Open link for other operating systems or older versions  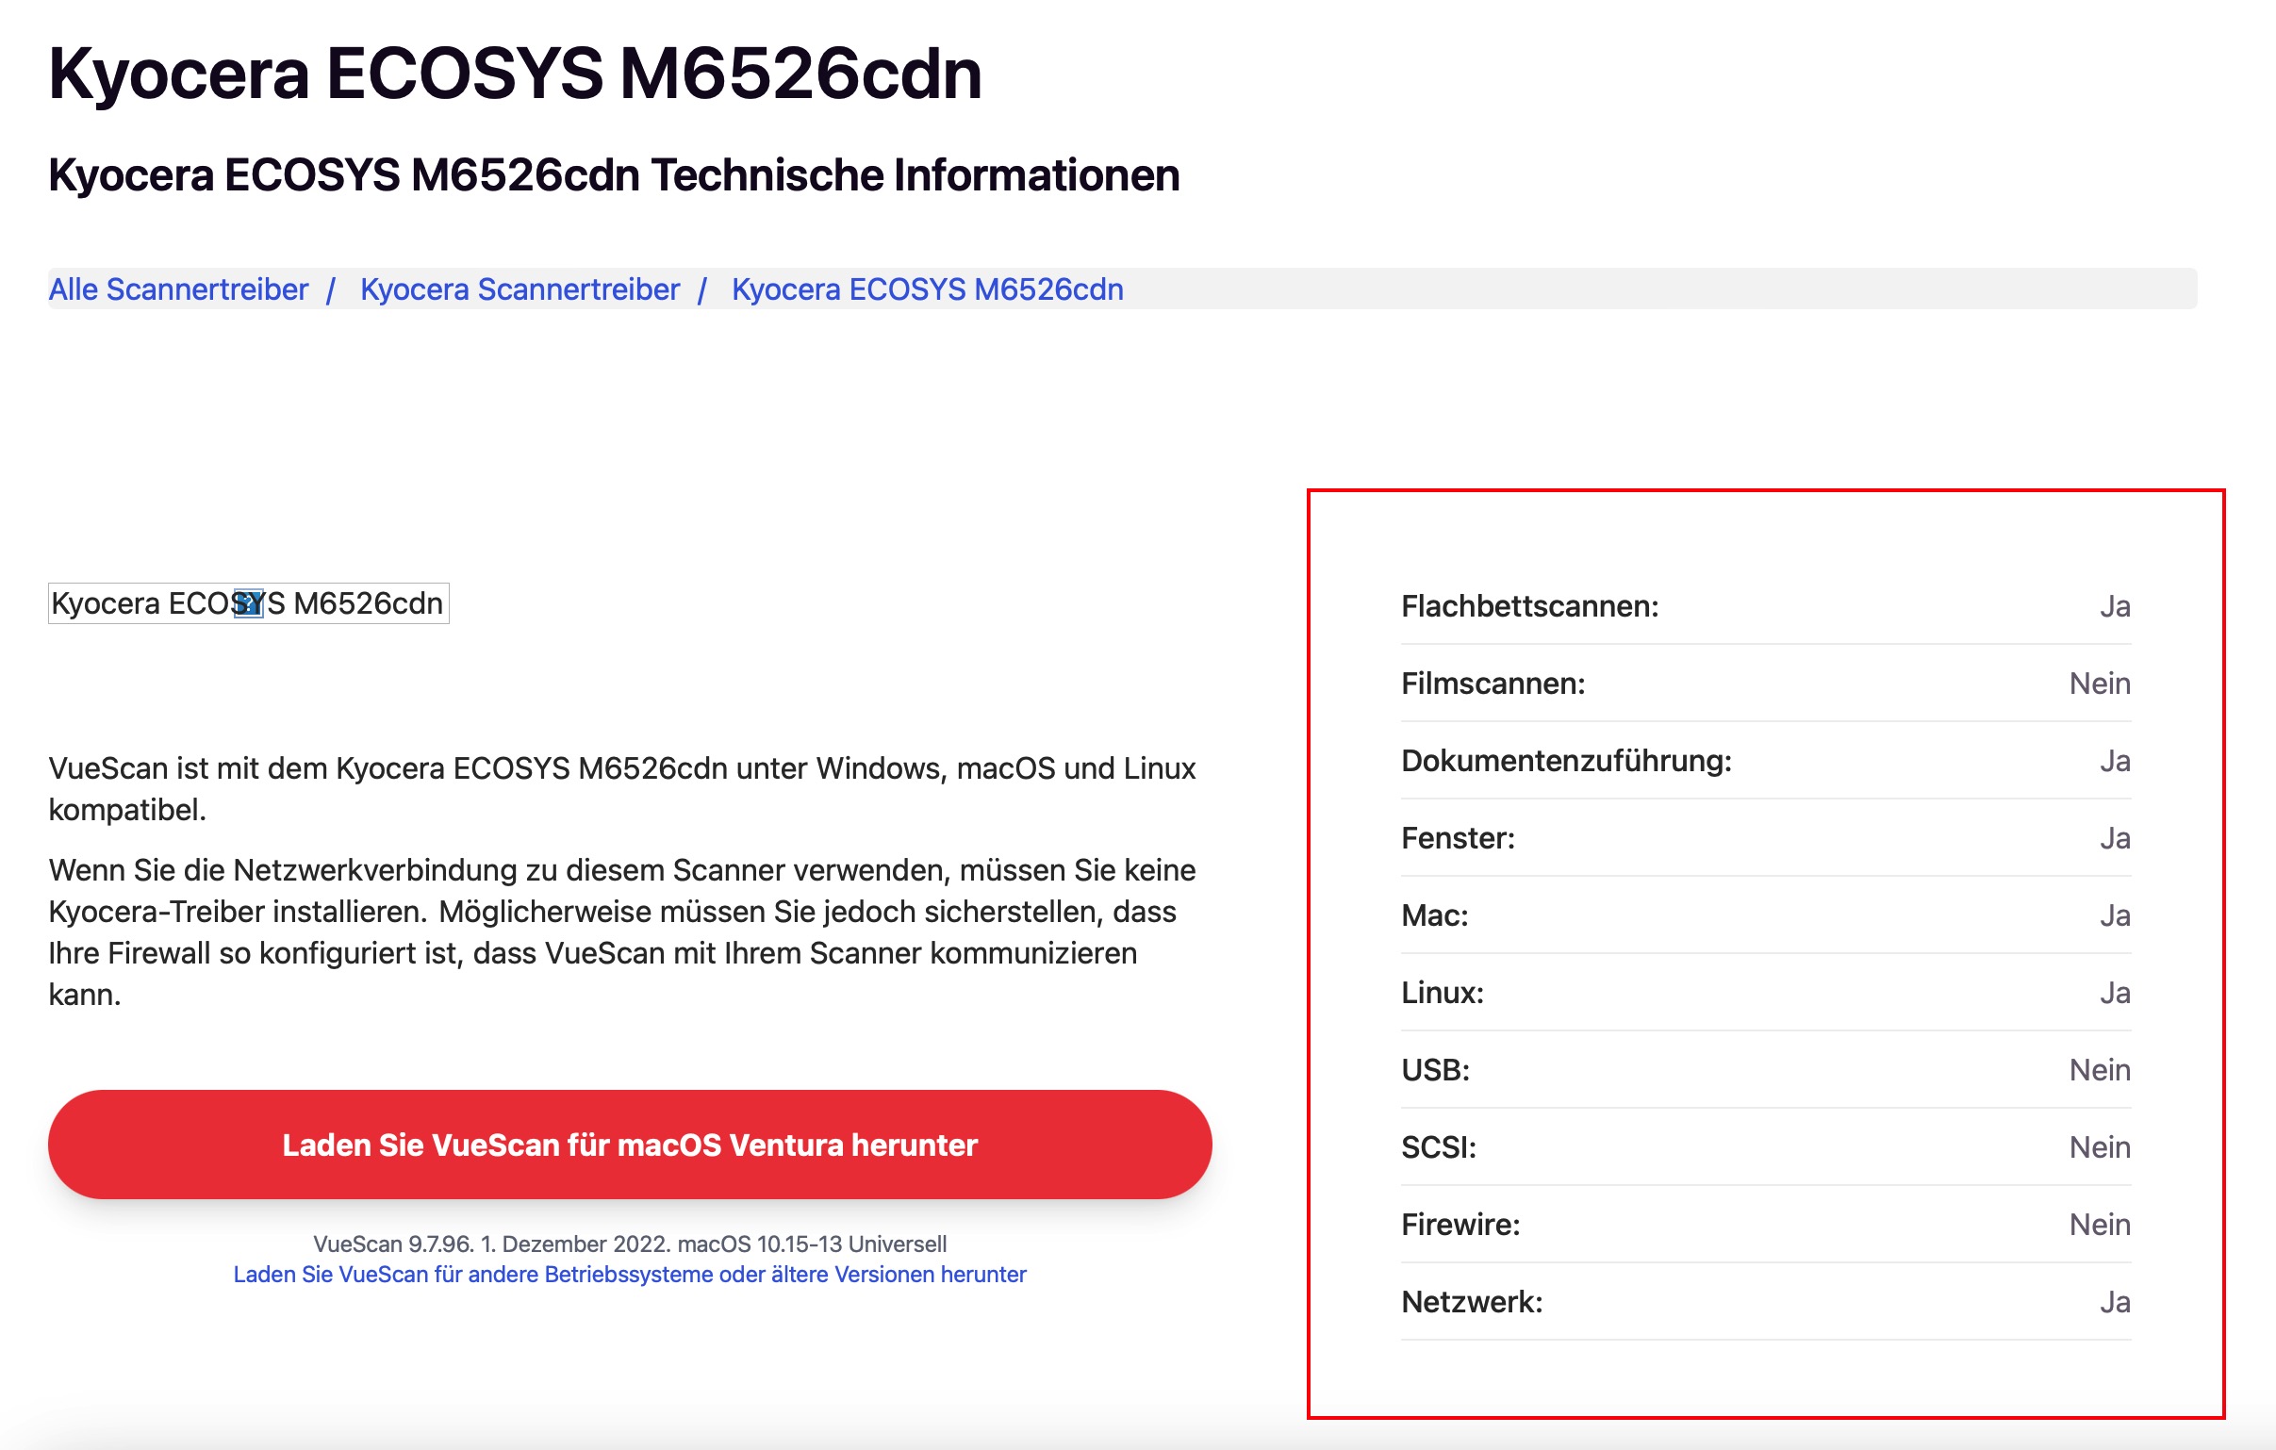coord(630,1275)
